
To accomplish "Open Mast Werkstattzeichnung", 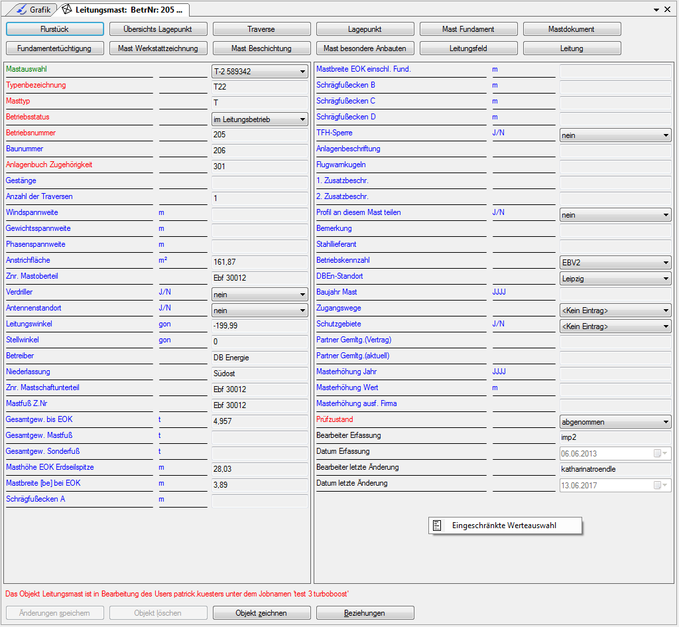I will point(158,48).
